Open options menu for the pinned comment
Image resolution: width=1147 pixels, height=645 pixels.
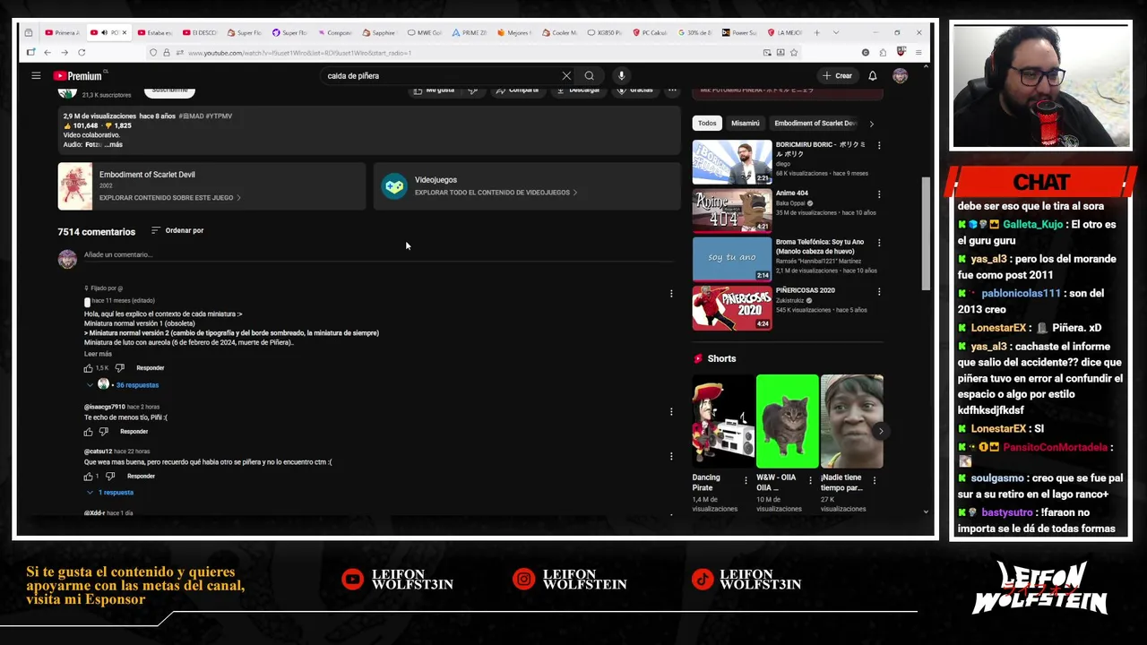click(671, 294)
